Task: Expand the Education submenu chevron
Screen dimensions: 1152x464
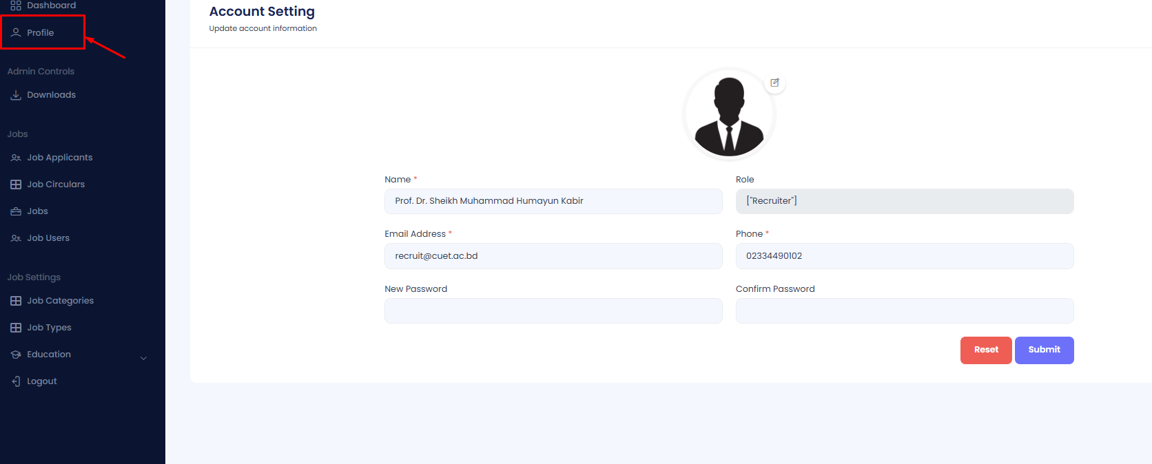Action: coord(143,358)
